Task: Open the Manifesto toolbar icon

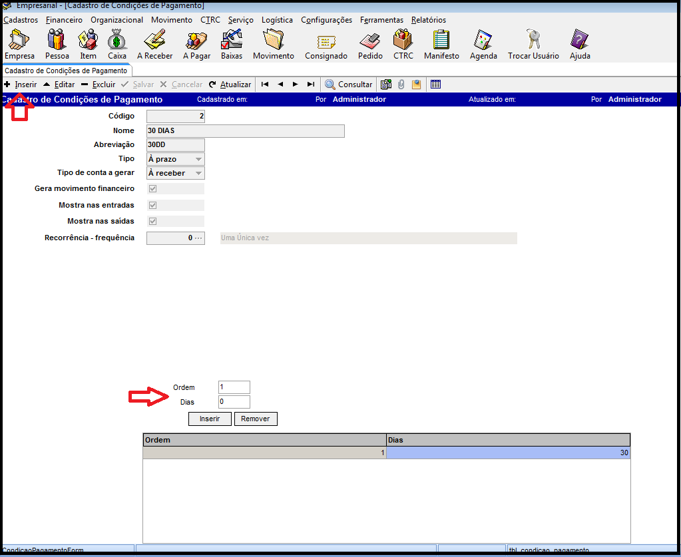Action: [441, 41]
